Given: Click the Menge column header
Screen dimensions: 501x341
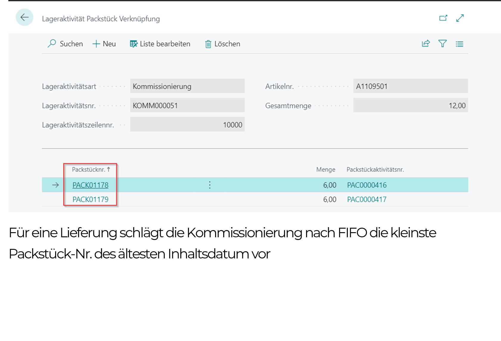Looking at the screenshot, I should tap(325, 170).
